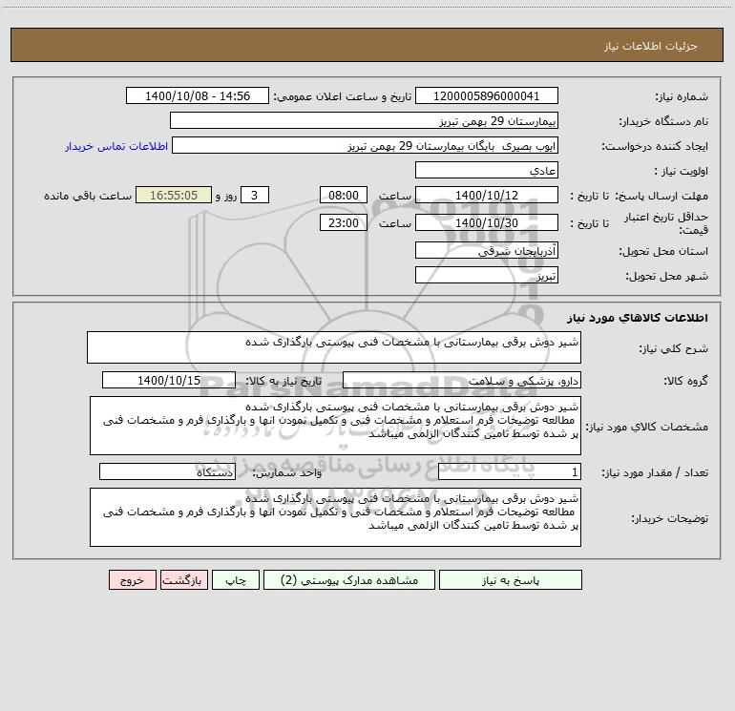
Task: Click the شرح کلی نیاز description box
Action: coord(334,347)
